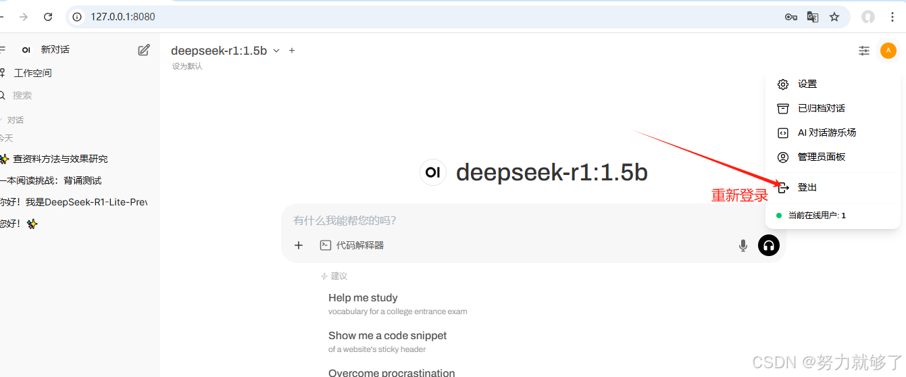
Task: Toggle the 代码解释器 button
Action: [351, 245]
